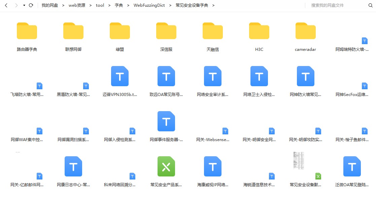The width and height of the screenshot is (376, 197).
Task: Navigate to 字典 breadcrumb
Action: [x=119, y=5]
